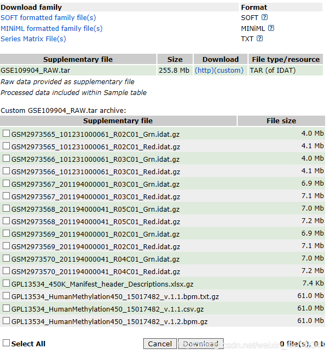Check GSM2973567 R03C01 Grn.idat.gz file

[x=6, y=183]
